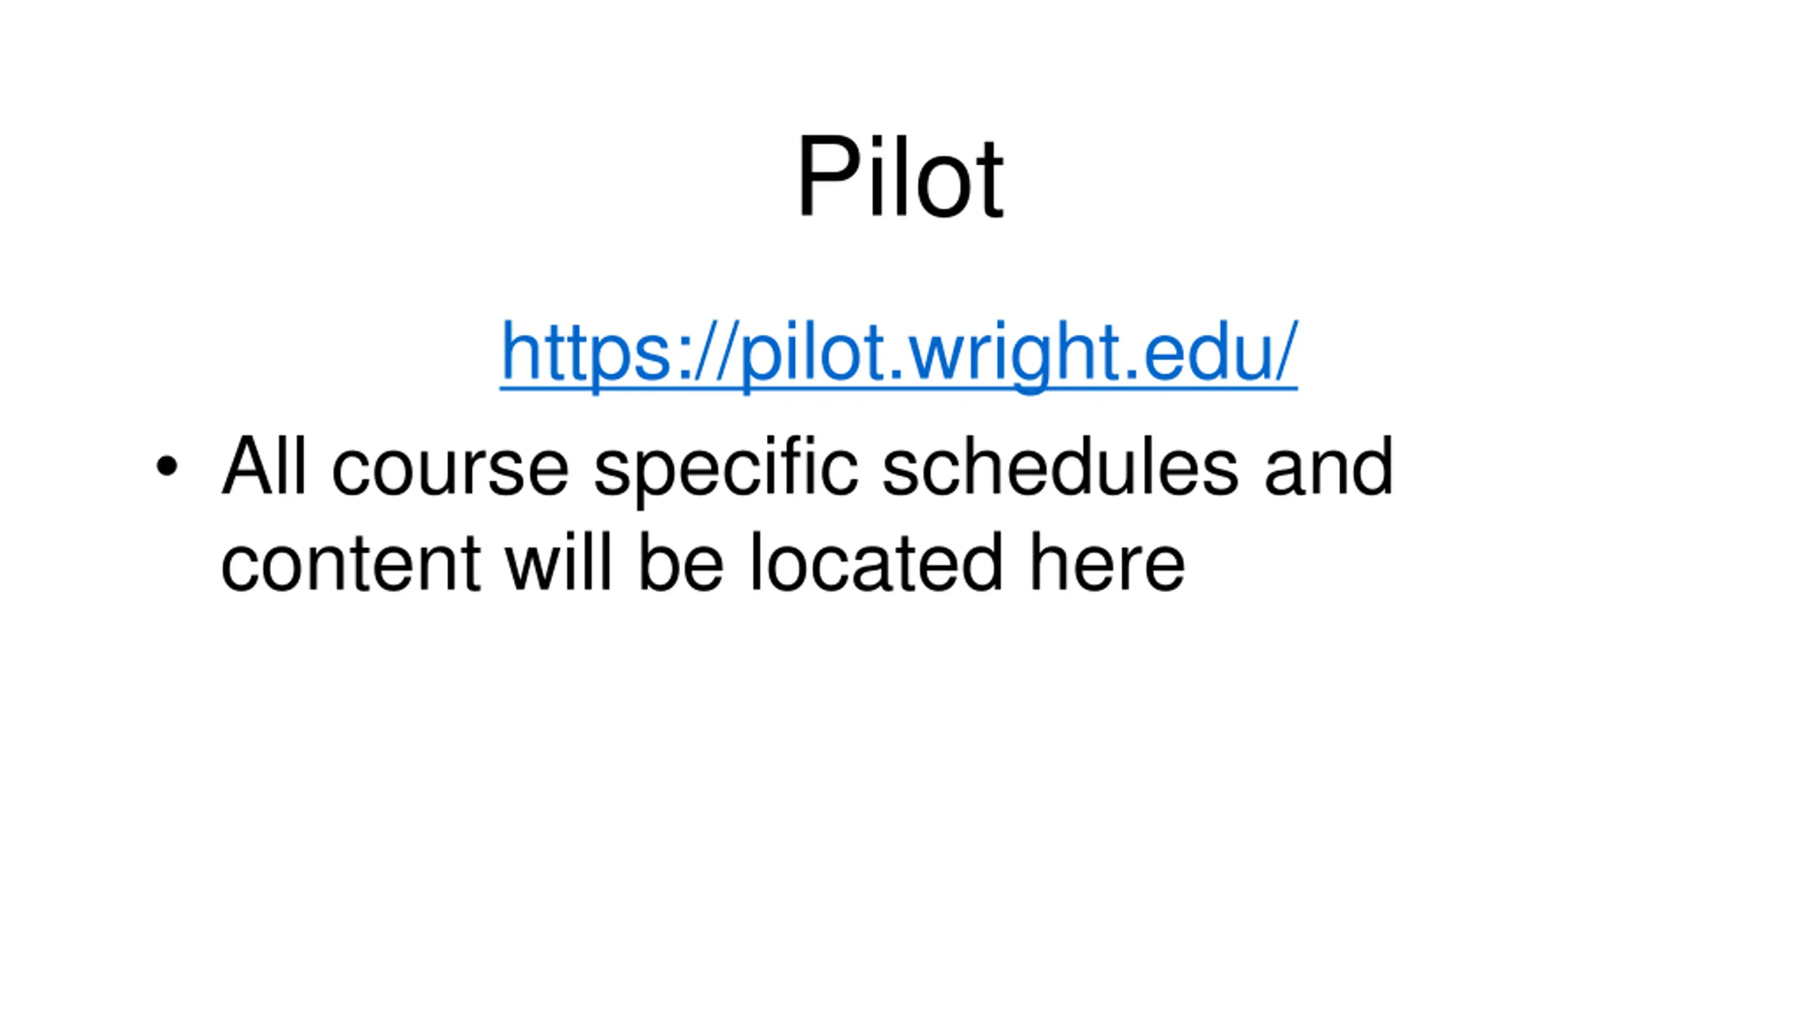Click the word 'here' ending the bullet
Screen dimensions: 1798x1011
[x=1108, y=562]
